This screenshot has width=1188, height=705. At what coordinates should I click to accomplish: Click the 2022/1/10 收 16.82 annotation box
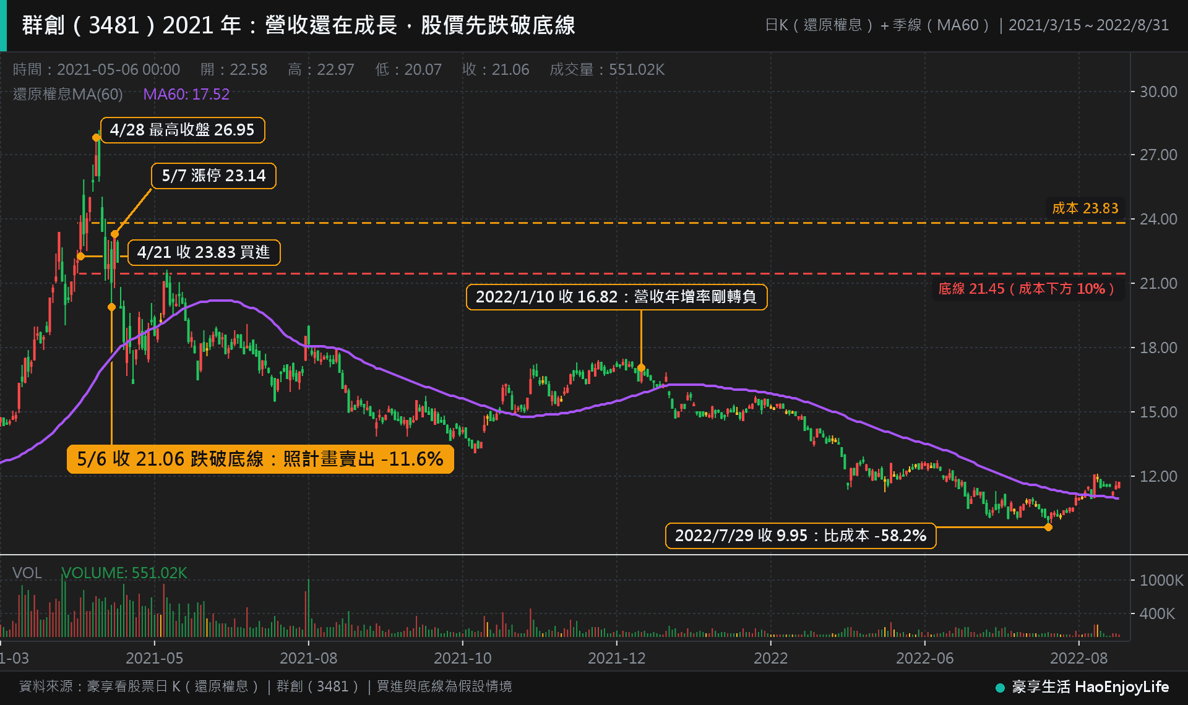tap(616, 297)
